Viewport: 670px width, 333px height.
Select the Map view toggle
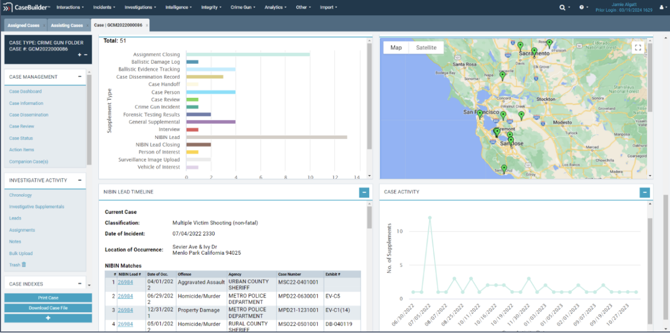pyautogui.click(x=396, y=48)
